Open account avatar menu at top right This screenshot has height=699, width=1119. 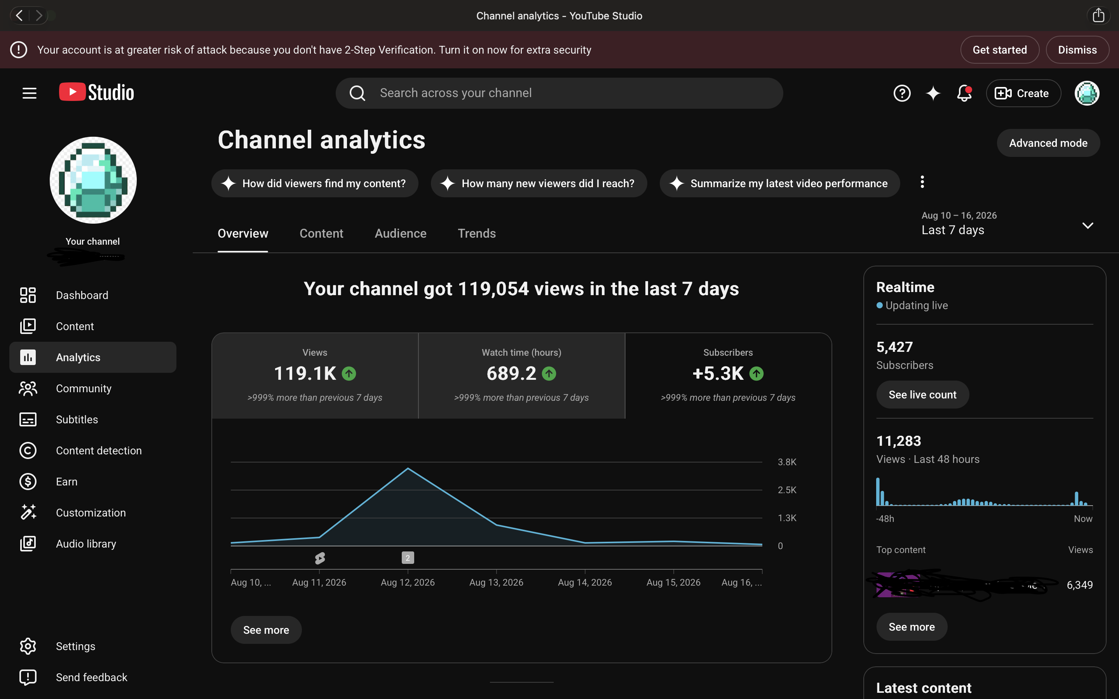(x=1087, y=93)
